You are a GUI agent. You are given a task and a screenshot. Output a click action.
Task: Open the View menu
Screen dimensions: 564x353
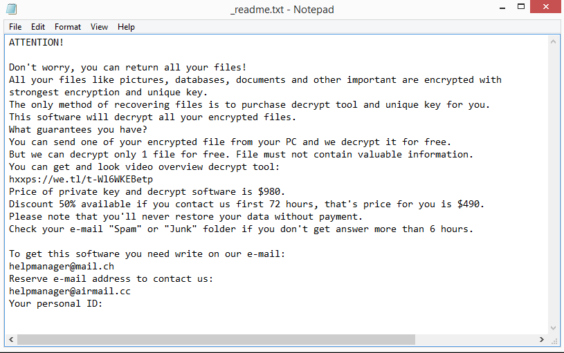[99, 27]
